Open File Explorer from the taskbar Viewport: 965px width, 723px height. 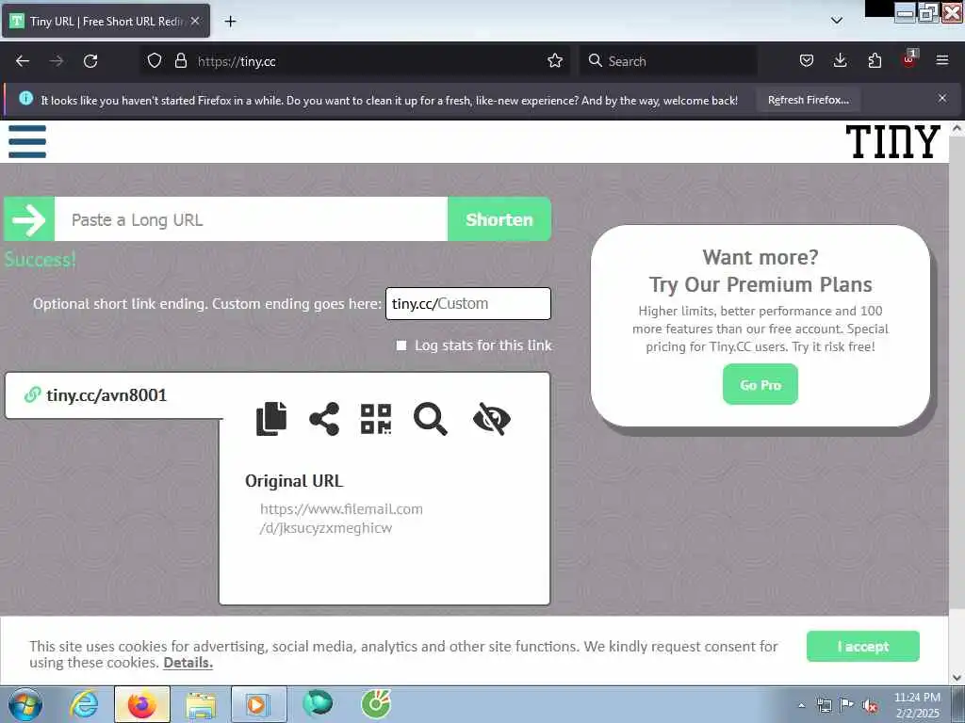coord(200,704)
